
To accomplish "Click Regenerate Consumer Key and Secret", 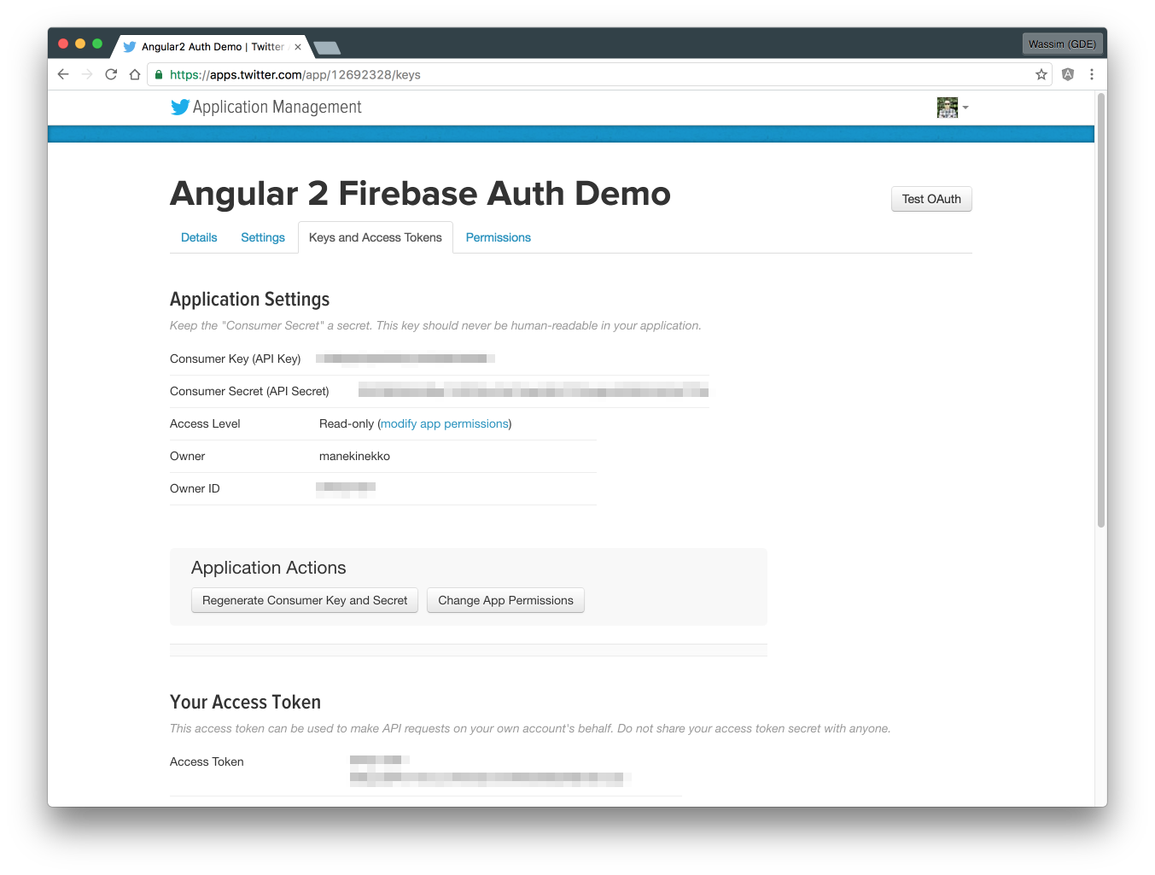I will click(x=304, y=600).
